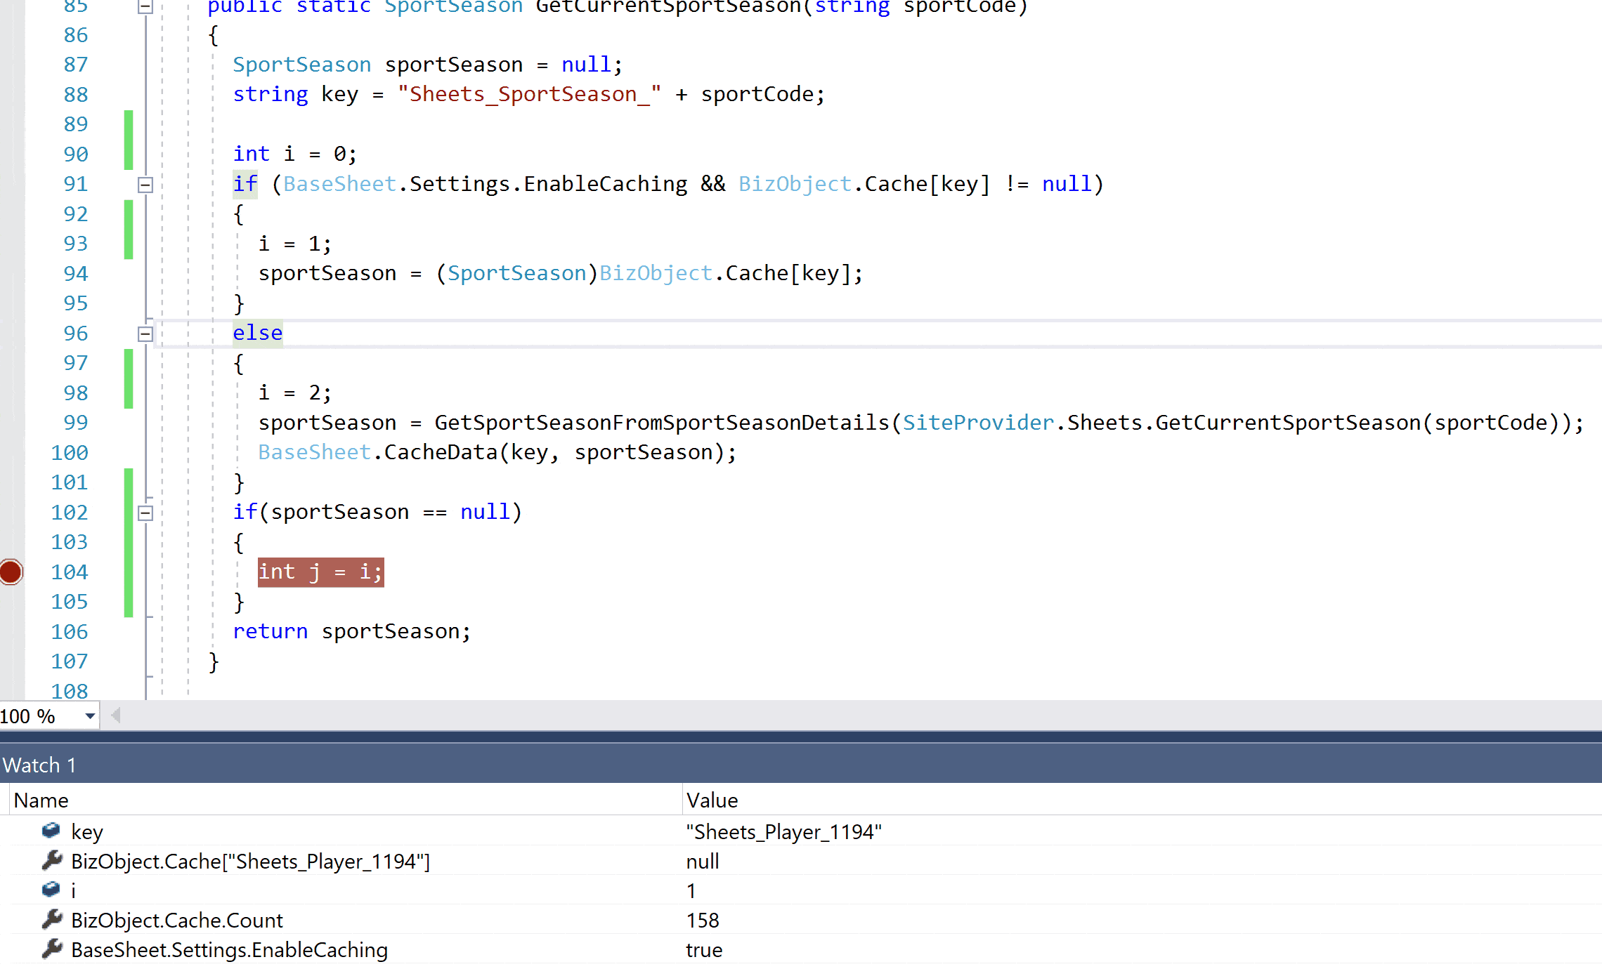Click the scroll-left arrow in horizontal scrollbar
Image resolution: width=1602 pixels, height=969 pixels.
point(116,716)
